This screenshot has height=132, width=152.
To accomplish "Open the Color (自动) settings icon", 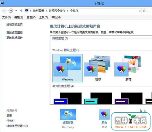I will click(104, 114).
